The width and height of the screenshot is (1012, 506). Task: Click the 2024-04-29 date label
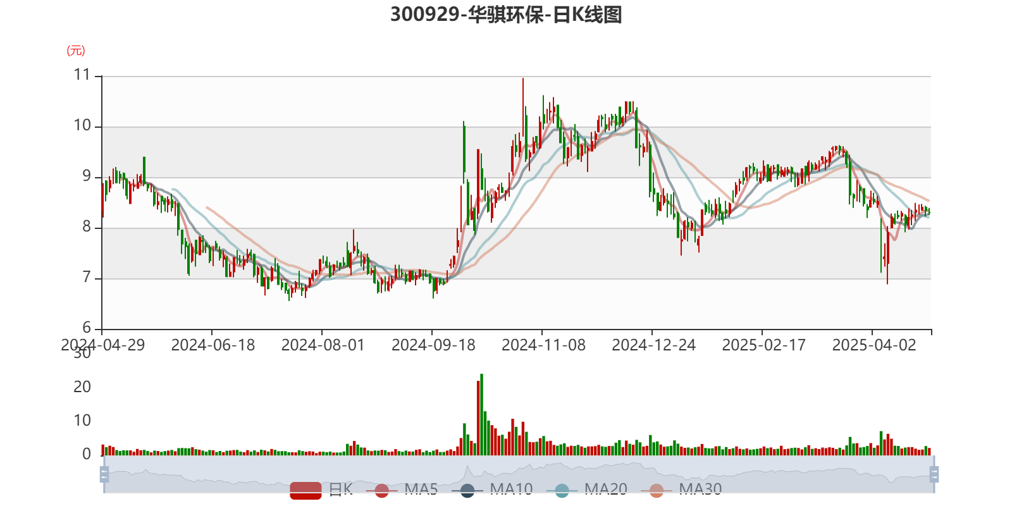(102, 345)
